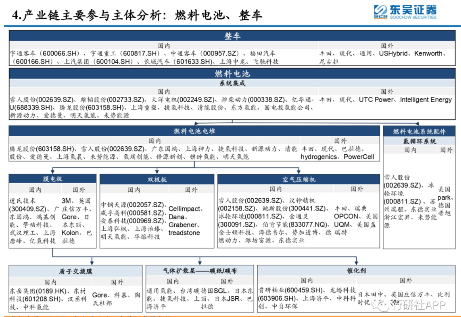Click the 质子交换膜 box header
The width and height of the screenshot is (461, 317).
76,271
